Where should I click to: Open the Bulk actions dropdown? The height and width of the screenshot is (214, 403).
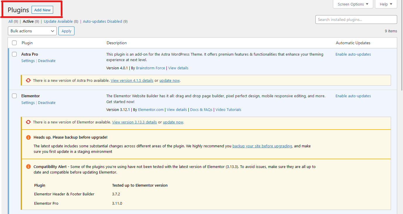(x=32, y=31)
